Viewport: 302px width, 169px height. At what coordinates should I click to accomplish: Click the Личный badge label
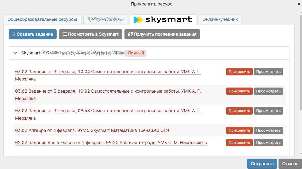(x=136, y=53)
